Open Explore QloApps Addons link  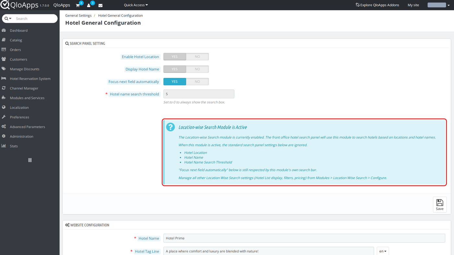pyautogui.click(x=377, y=5)
